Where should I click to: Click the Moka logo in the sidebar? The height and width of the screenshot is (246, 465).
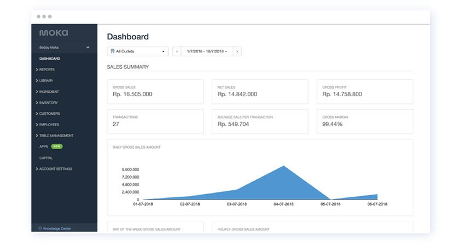click(x=54, y=33)
